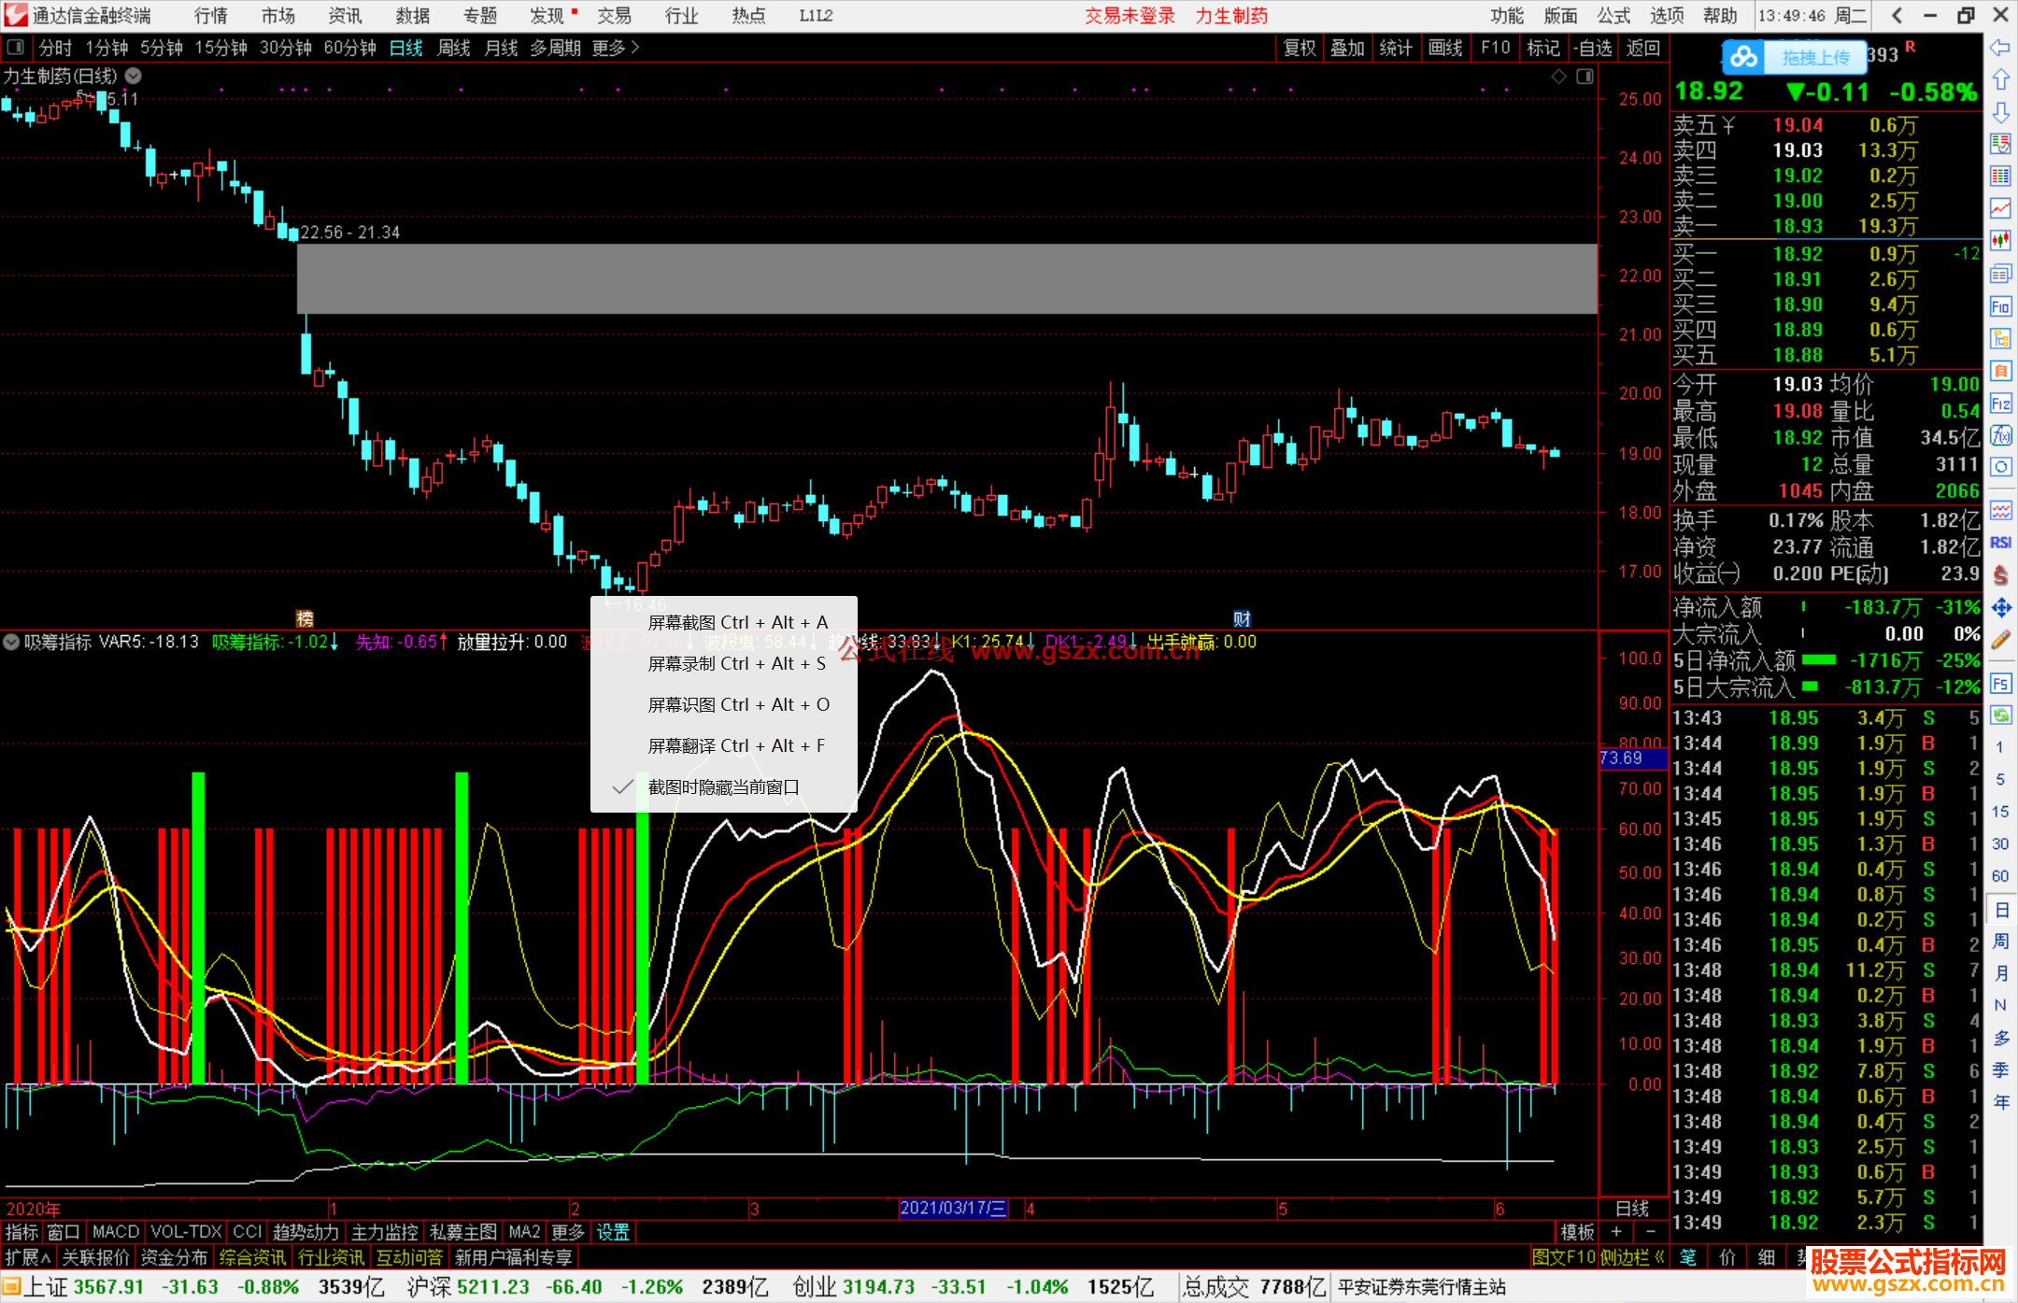Viewport: 2018px width, 1303px height.
Task: Click the gray 22.56-21.34 gap zone
Action: tap(947, 278)
